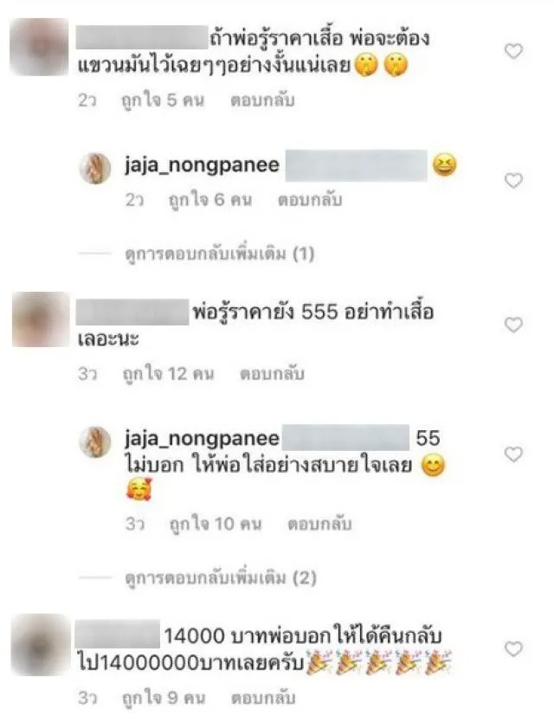
Task: Open blurred avatar of top commenter
Action: click(x=39, y=47)
